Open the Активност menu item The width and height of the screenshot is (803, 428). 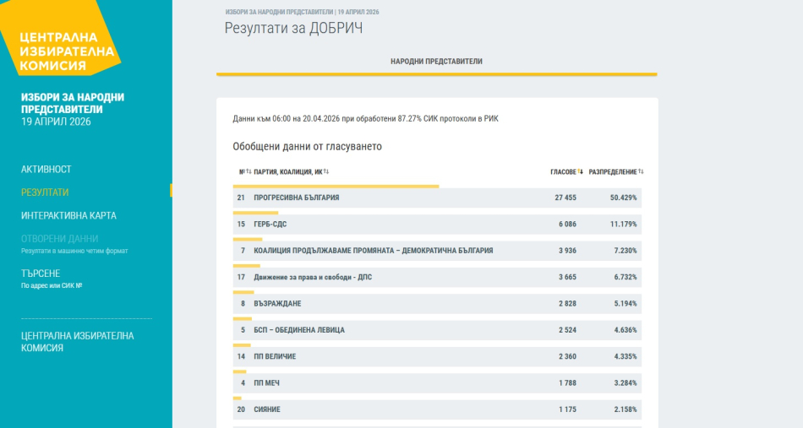coord(46,170)
